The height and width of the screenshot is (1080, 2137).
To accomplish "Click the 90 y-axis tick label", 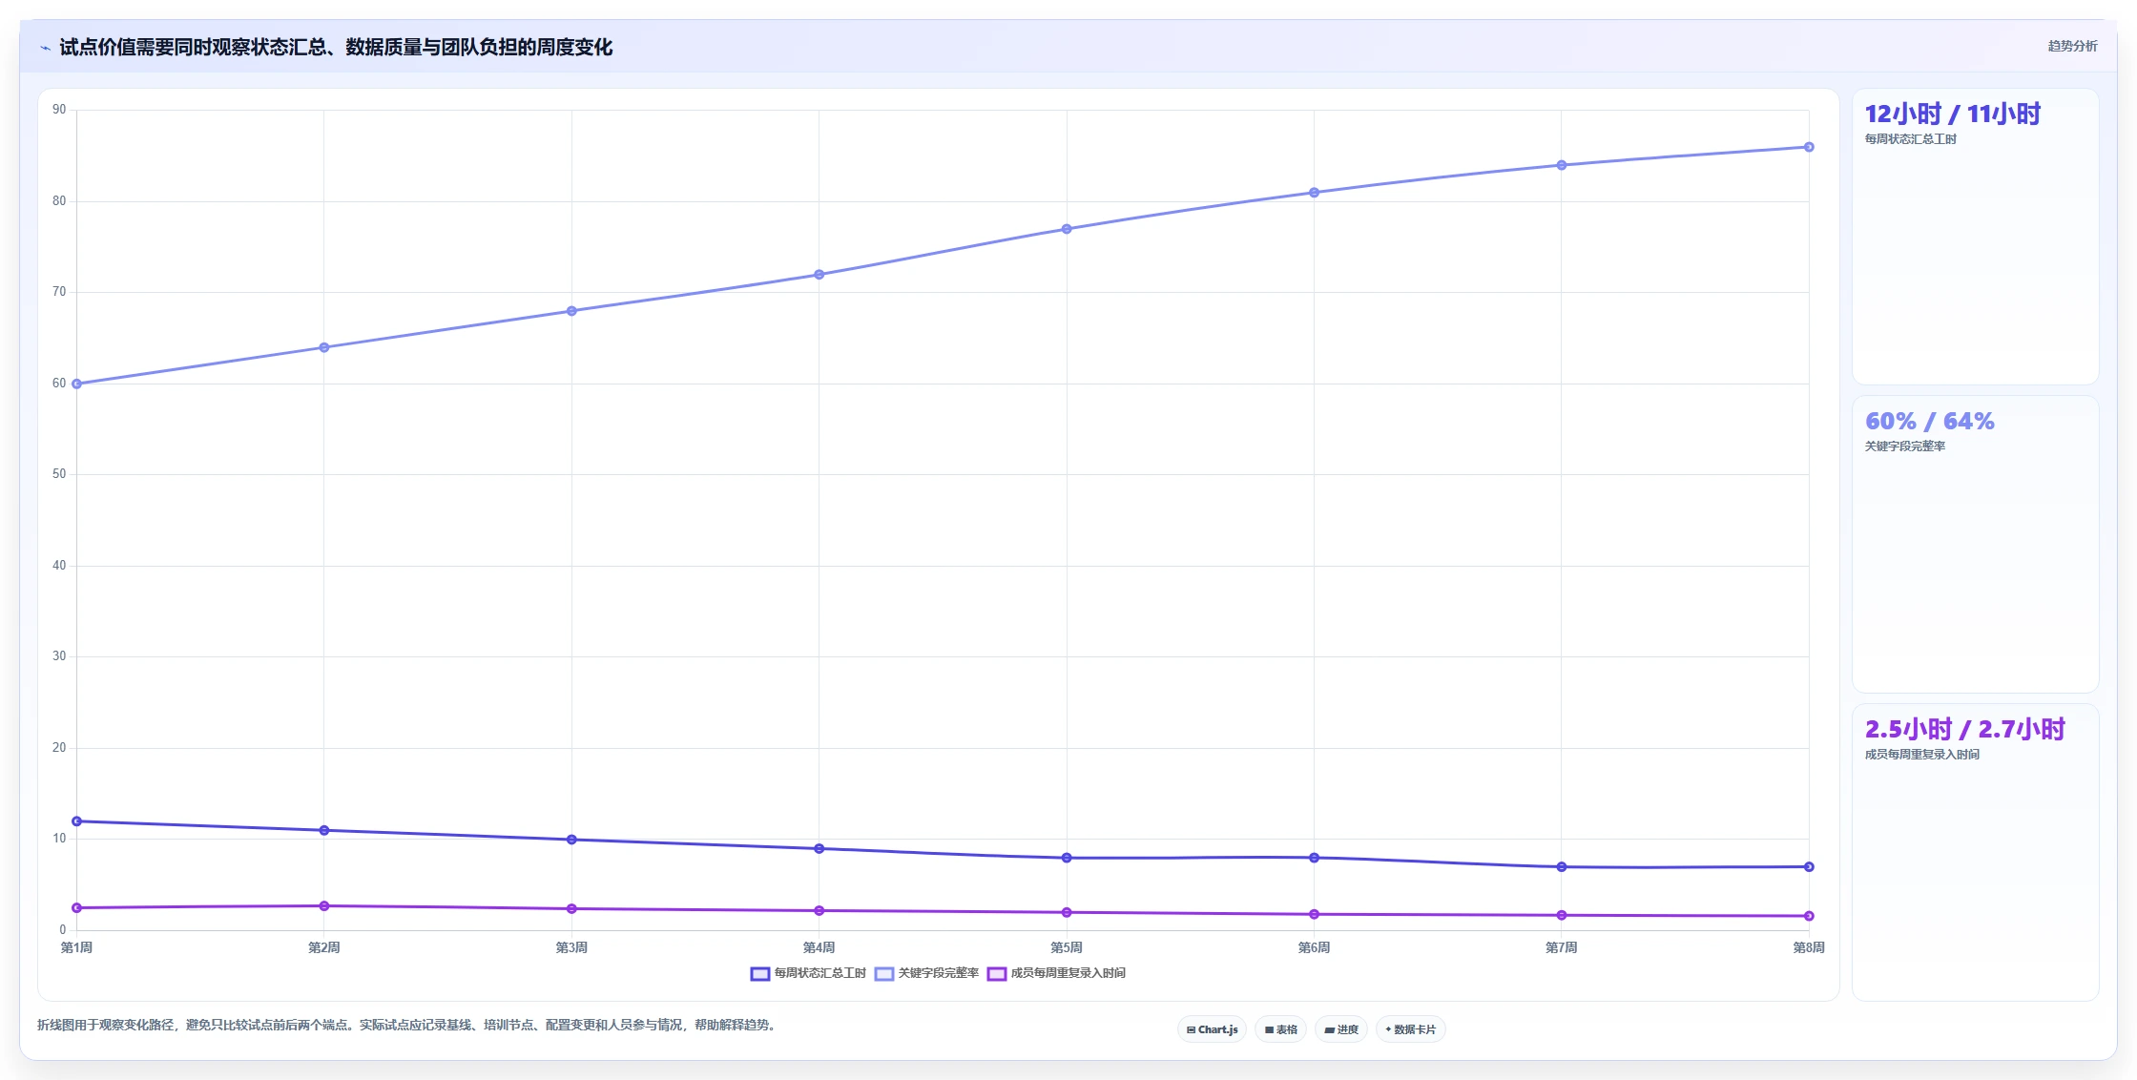I will click(59, 110).
